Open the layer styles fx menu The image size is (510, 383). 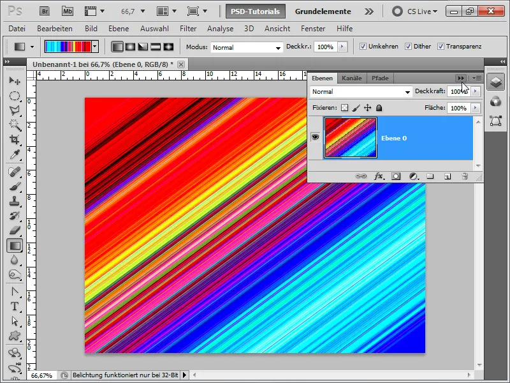[x=379, y=176]
